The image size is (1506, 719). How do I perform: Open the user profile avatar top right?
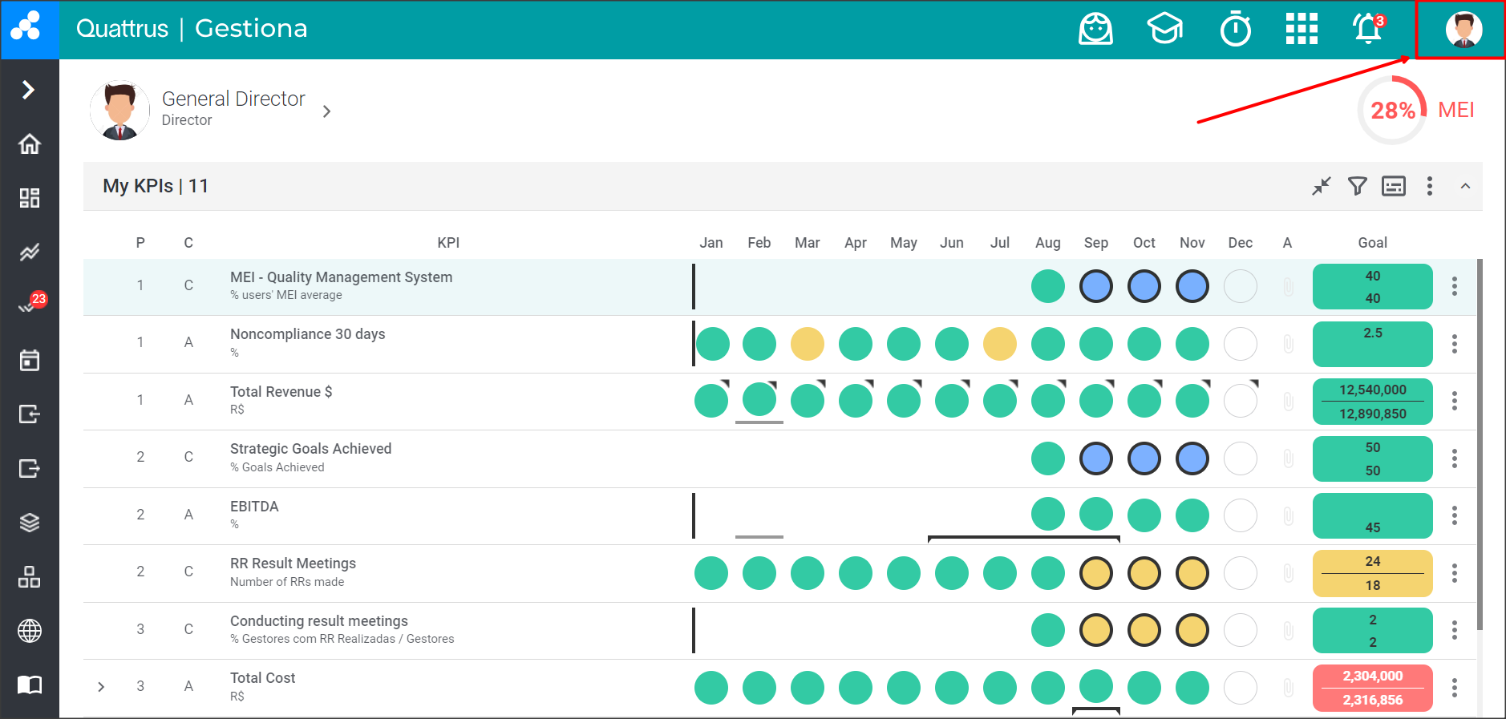1463,30
